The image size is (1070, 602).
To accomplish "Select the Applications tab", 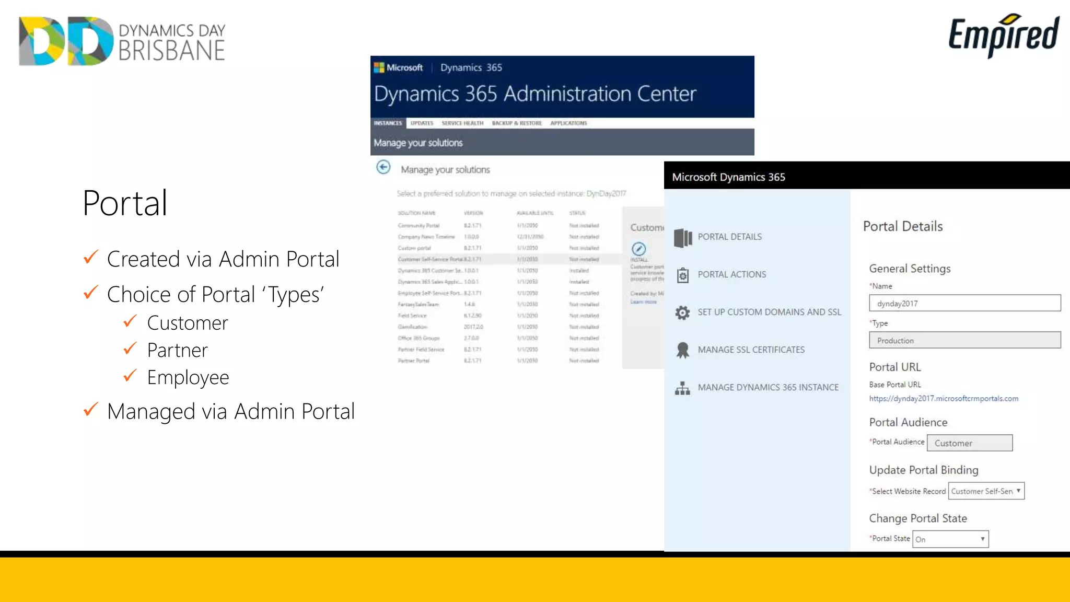I will pos(568,123).
